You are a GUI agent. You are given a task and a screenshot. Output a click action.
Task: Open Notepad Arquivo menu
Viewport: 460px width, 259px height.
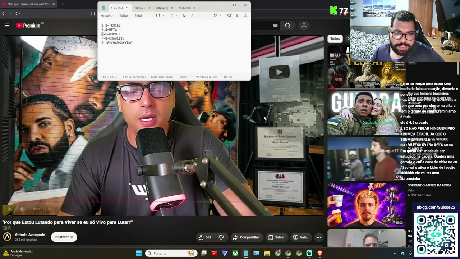coord(107,15)
